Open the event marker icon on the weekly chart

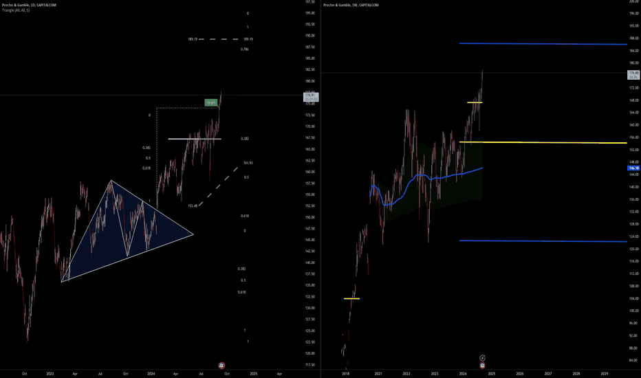[x=482, y=366]
